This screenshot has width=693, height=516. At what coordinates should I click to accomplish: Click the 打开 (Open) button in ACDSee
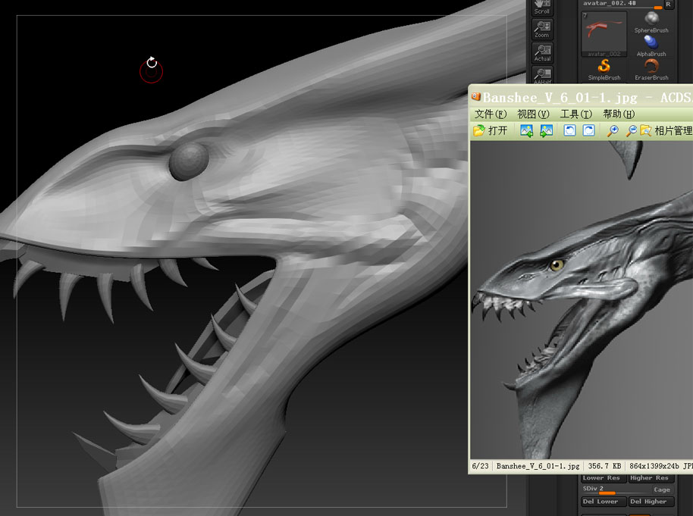coord(491,131)
